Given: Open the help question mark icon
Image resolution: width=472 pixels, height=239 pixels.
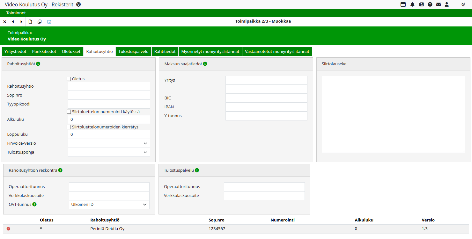Looking at the screenshot, I should point(430,4).
